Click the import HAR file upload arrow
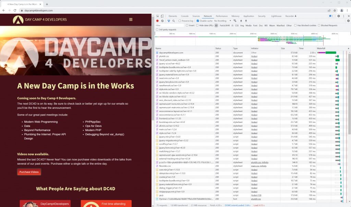The width and height of the screenshot is (351, 207). point(241,21)
